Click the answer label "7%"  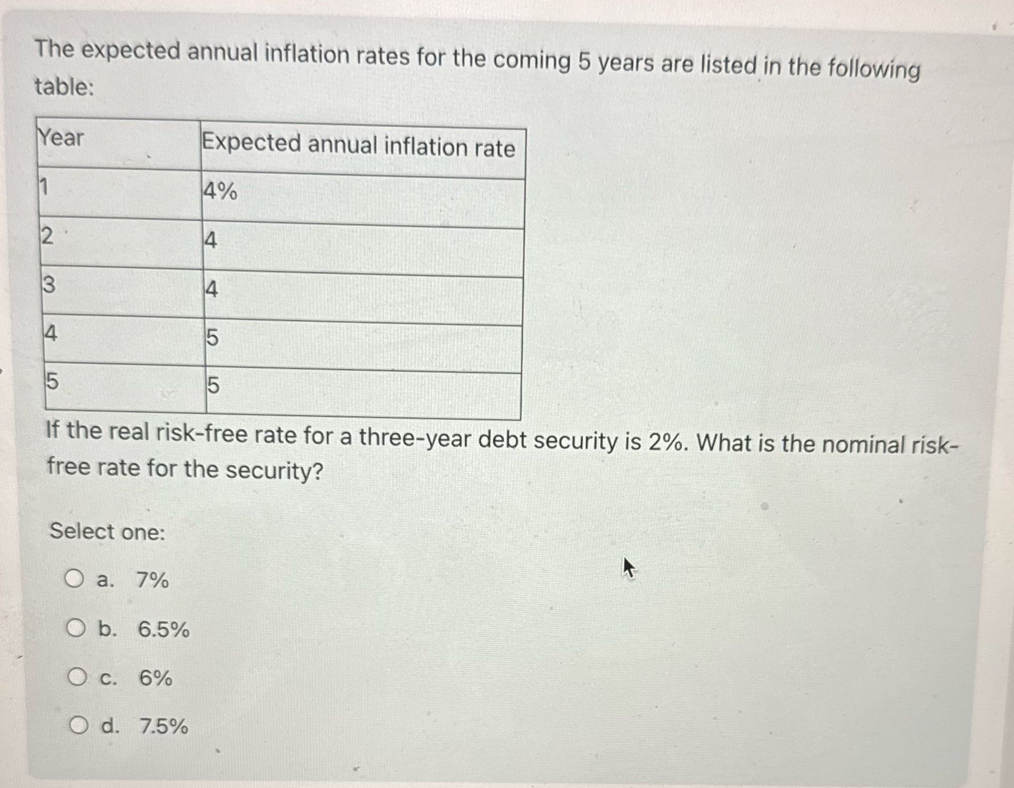[x=152, y=579]
